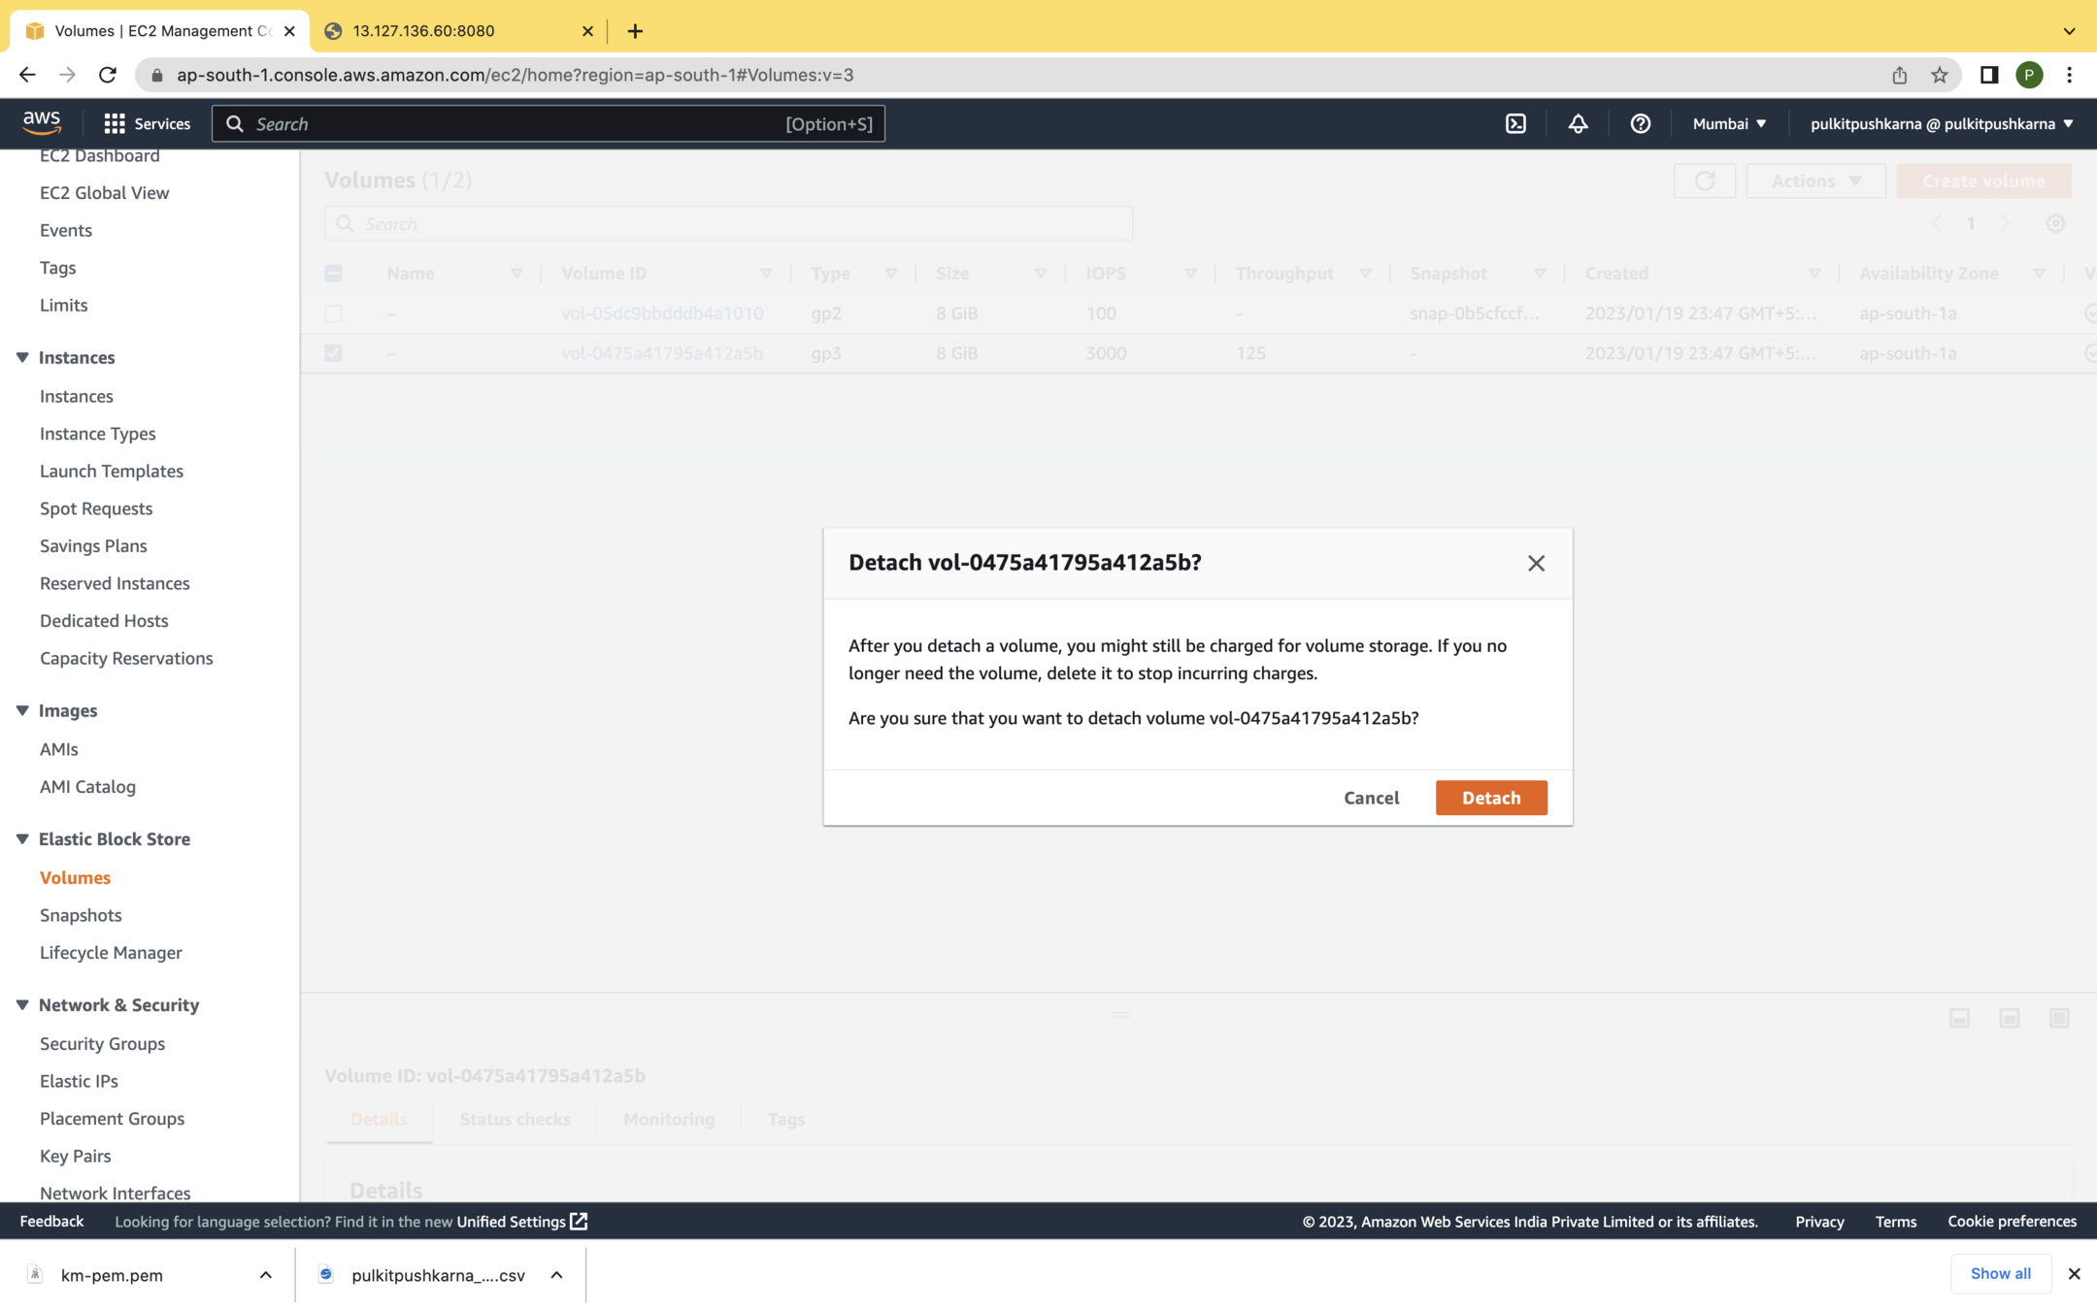Toggle checkbox for volume vol-0475a41795a412a5b

(x=333, y=353)
